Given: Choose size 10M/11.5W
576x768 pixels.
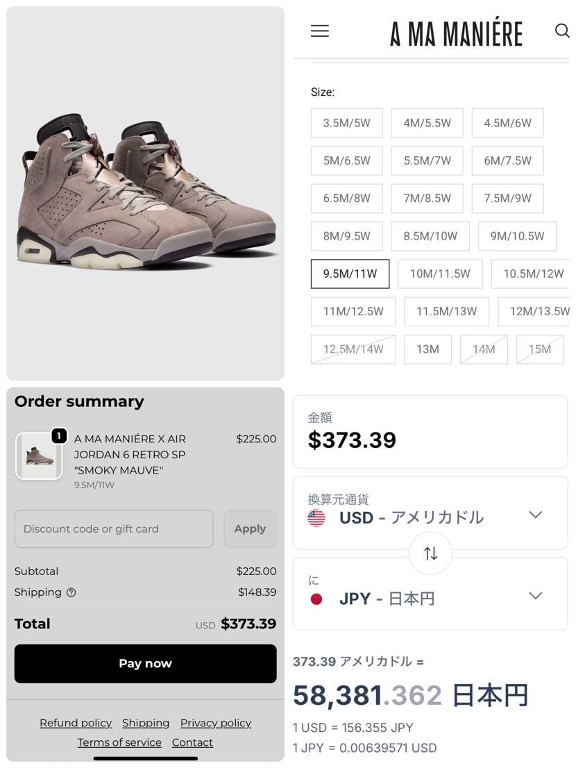Looking at the screenshot, I should [x=440, y=274].
